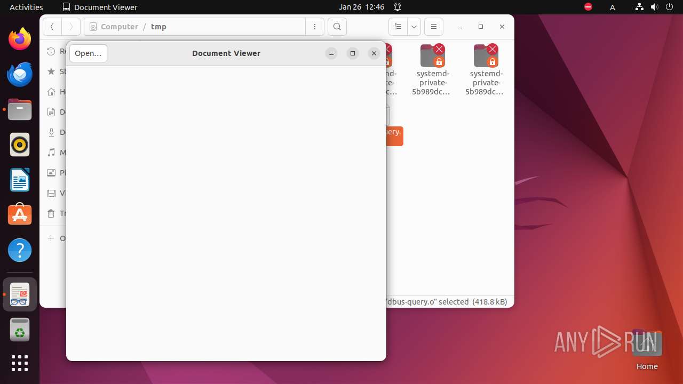Launch Thunderbird Mail from the dock
The height and width of the screenshot is (384, 683).
[20, 75]
